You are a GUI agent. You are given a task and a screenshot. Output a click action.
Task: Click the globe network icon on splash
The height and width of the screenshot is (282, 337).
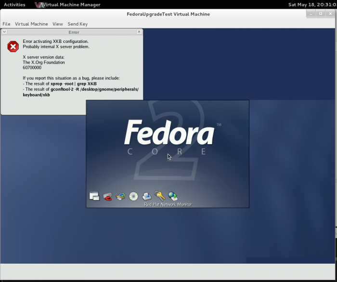pyautogui.click(x=173, y=196)
